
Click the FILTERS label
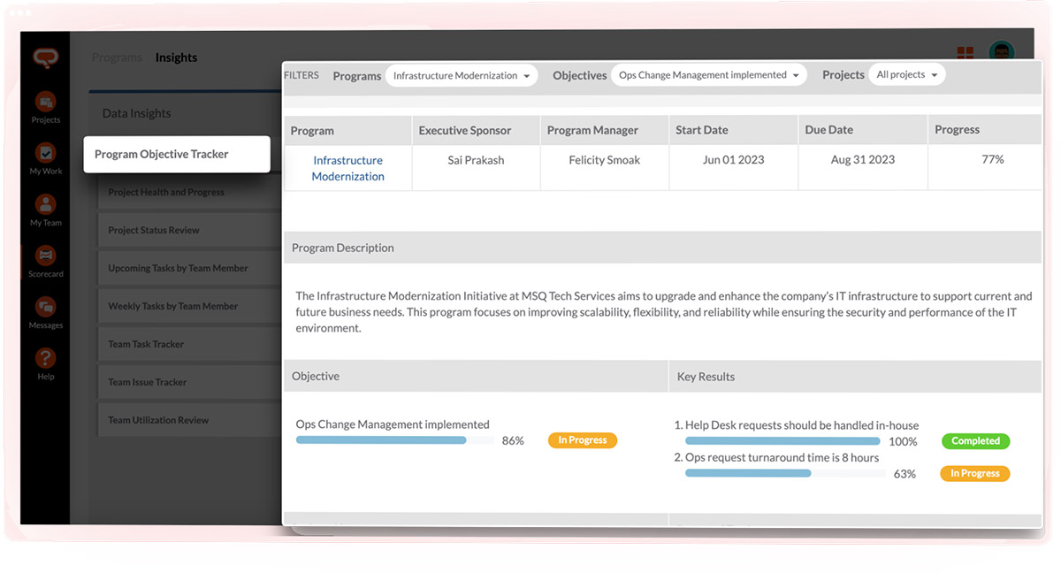pos(302,75)
